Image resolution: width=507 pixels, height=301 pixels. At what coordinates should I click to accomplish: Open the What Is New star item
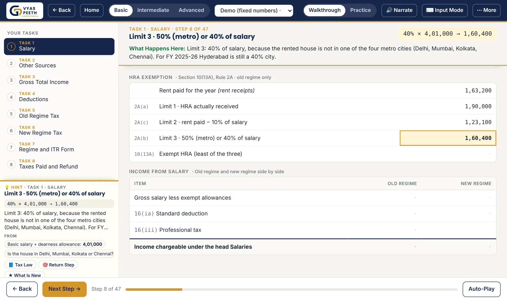click(x=25, y=275)
